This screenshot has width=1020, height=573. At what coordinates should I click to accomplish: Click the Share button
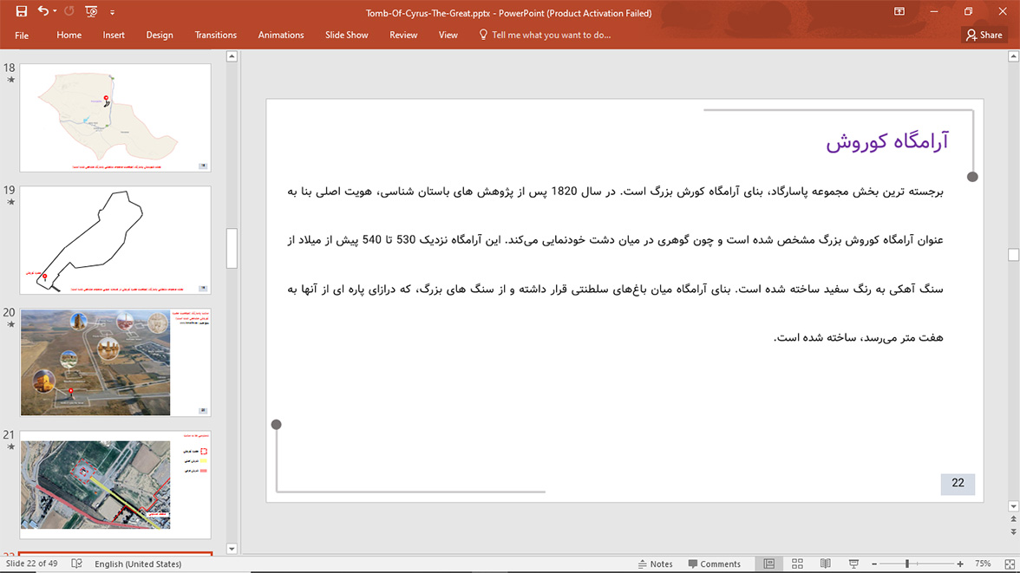984,35
